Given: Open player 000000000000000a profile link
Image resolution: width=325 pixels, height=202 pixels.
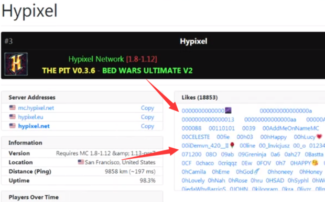Looking at the screenshot, I should [x=286, y=111].
